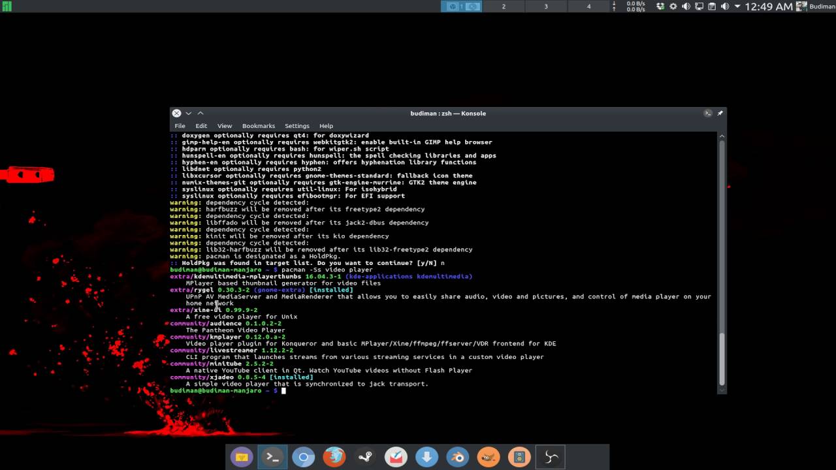
Task: Open the download manager dock icon
Action: pyautogui.click(x=426, y=458)
